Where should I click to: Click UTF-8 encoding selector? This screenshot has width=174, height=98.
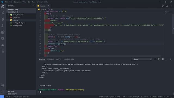(119, 97)
